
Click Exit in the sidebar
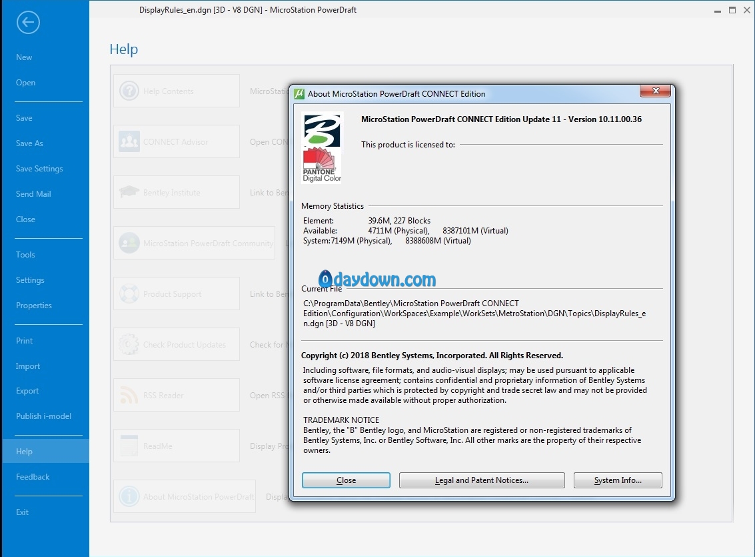pos(22,512)
